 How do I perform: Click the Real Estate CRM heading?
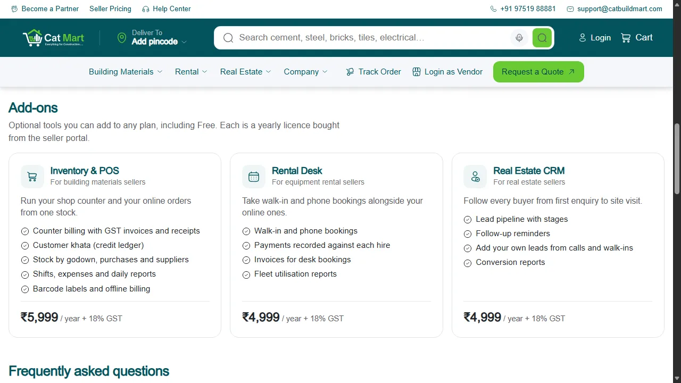pyautogui.click(x=529, y=171)
